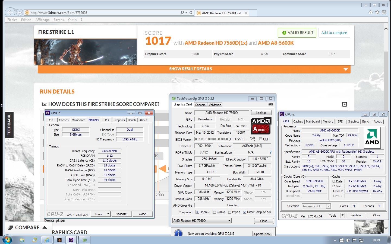Click Close at bottom of GPU-Z window
Screen dimensions: 391x244
[264, 221]
